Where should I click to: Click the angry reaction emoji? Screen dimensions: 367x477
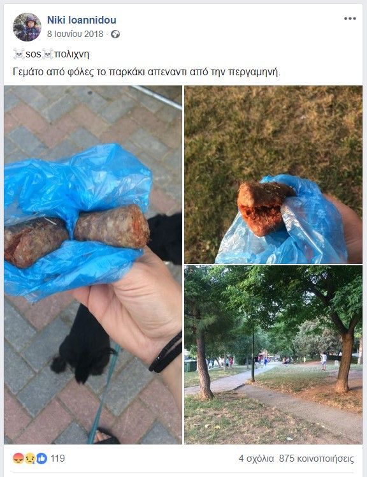point(18,458)
